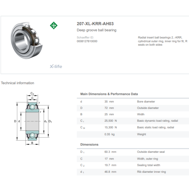
Task: Click the 'Technical information' heading
Action: click(x=17, y=83)
